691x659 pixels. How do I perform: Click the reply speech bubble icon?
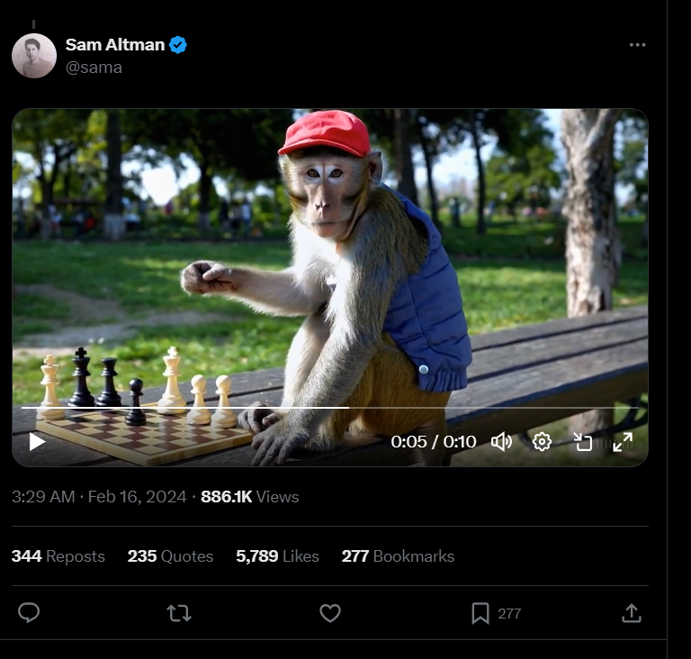pyautogui.click(x=29, y=613)
